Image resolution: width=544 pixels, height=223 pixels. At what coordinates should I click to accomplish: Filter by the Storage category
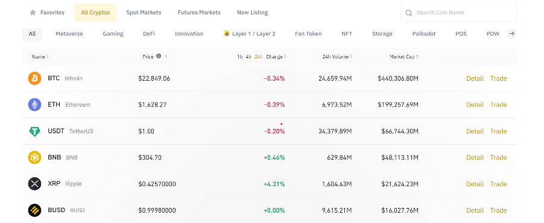tap(382, 34)
